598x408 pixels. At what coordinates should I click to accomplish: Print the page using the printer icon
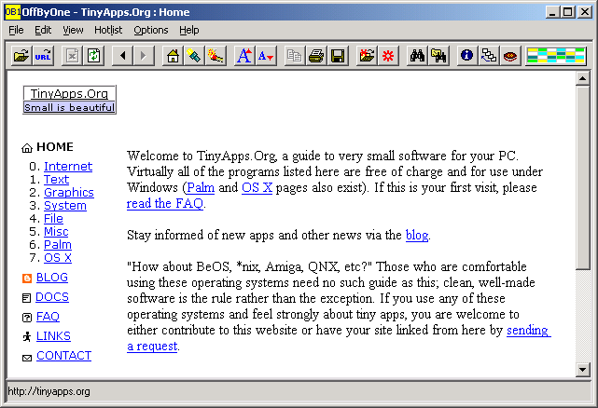pyautogui.click(x=316, y=56)
